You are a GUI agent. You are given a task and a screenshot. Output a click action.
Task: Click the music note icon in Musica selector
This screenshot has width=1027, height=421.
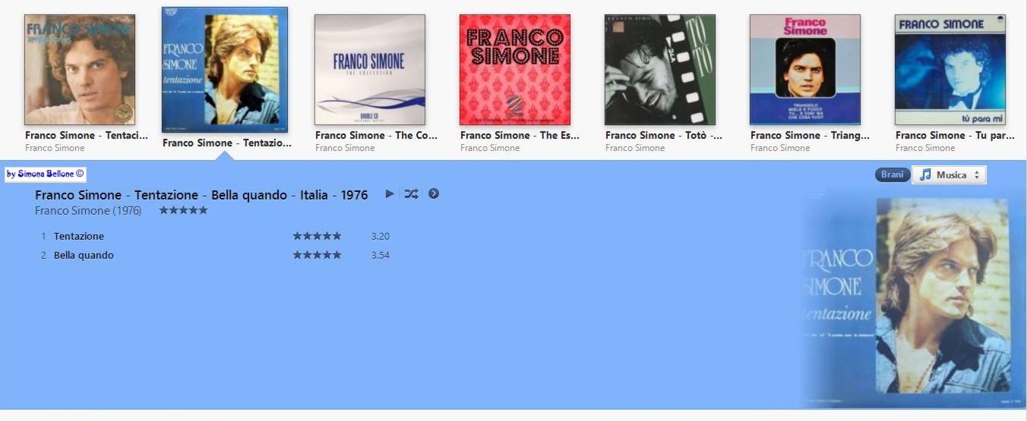tap(924, 175)
